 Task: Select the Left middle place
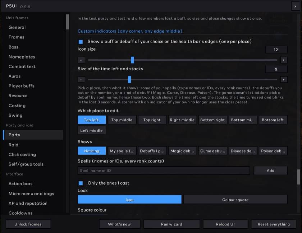click(x=92, y=130)
